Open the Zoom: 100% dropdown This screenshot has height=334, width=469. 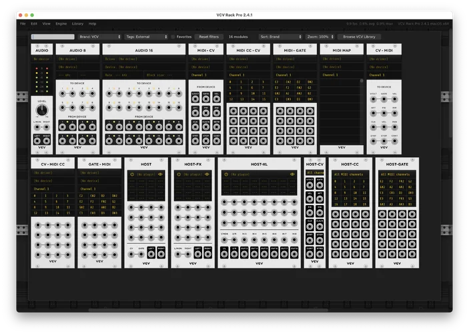tap(320, 37)
